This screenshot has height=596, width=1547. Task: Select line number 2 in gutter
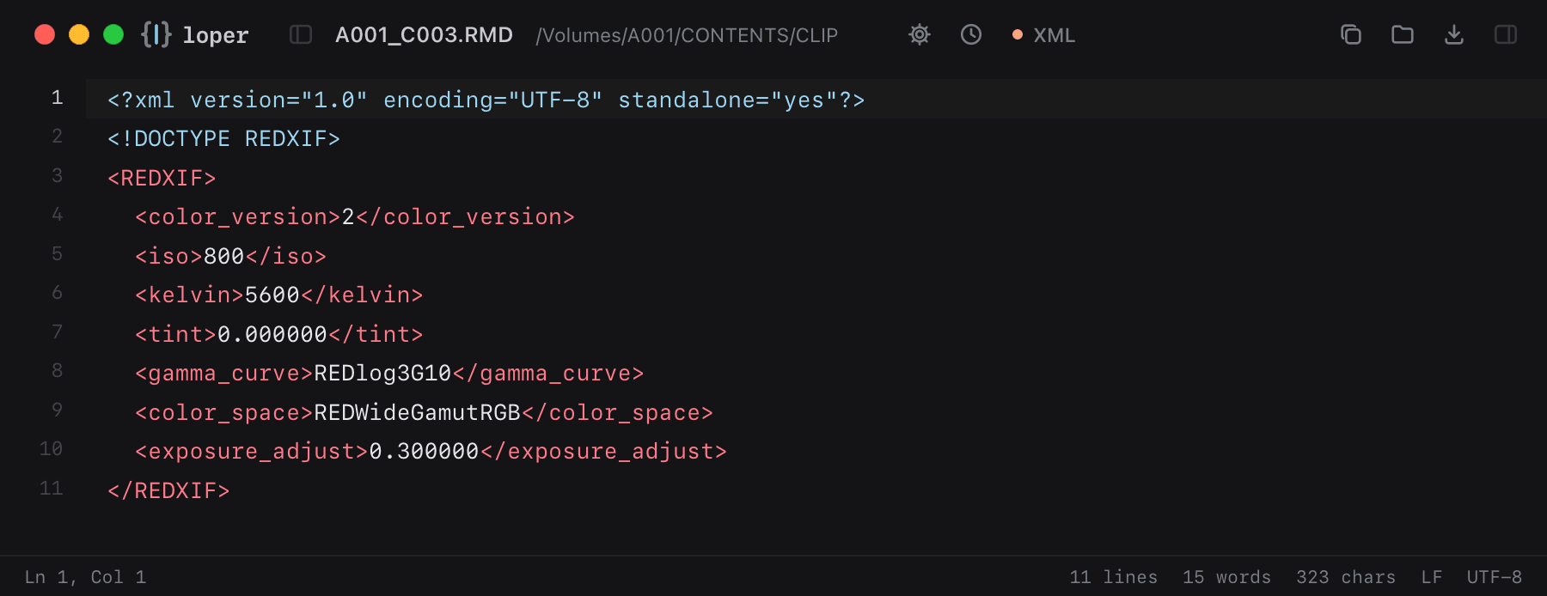click(57, 137)
